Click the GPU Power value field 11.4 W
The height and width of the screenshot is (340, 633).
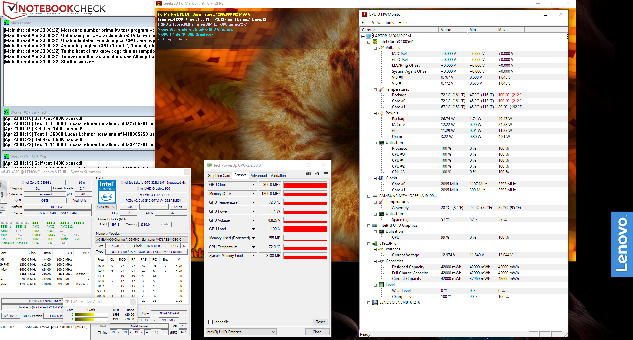[x=270, y=211]
